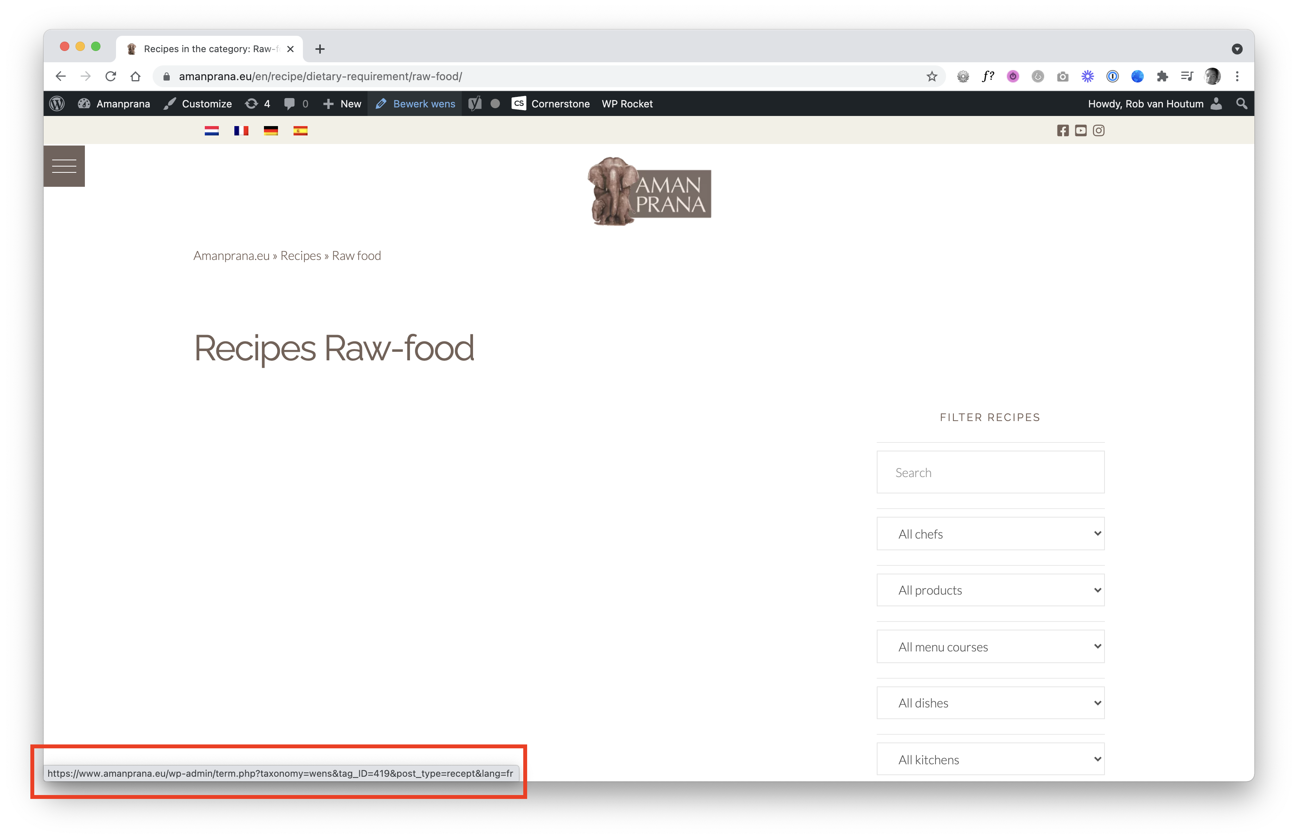Click the browser address bar URL
1298x839 pixels.
(x=320, y=76)
